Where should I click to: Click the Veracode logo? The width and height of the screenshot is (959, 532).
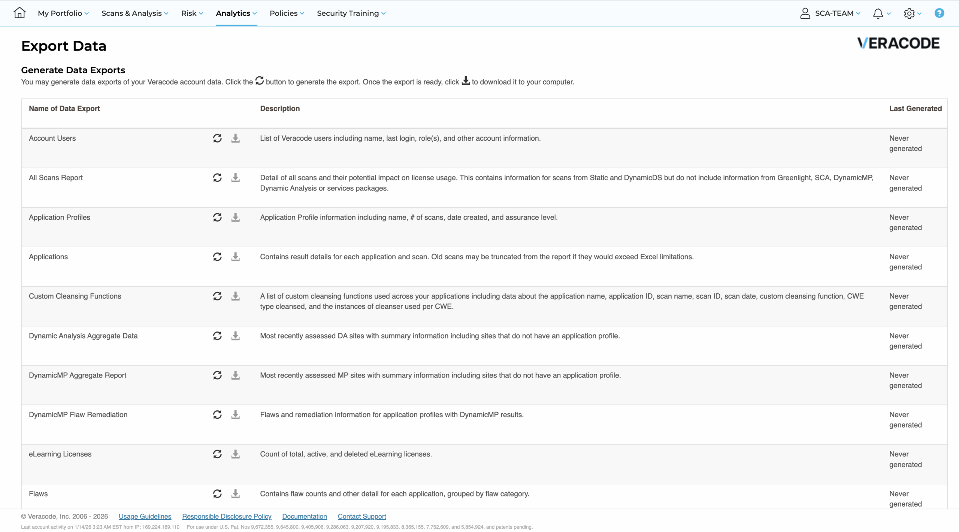(x=898, y=43)
